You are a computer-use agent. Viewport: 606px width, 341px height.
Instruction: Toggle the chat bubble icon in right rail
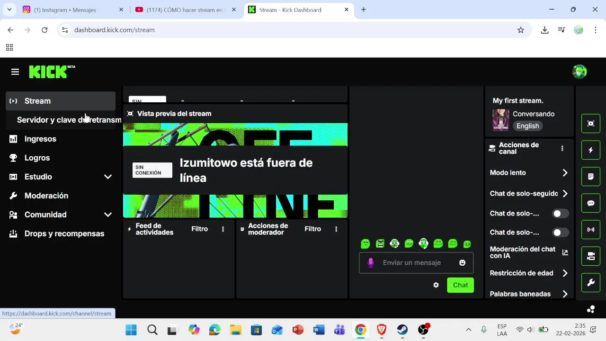(x=591, y=203)
